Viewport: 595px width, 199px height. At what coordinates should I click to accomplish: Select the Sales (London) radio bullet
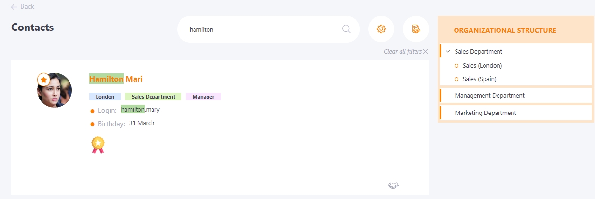click(457, 66)
